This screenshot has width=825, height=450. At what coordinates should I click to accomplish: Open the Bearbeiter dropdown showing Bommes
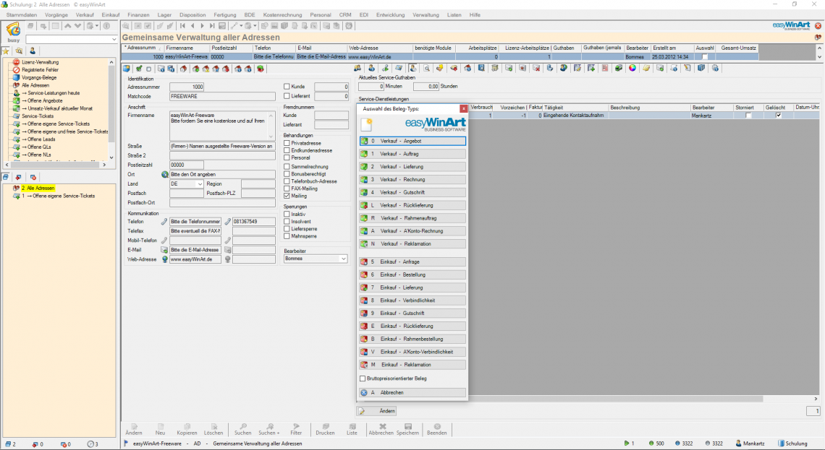tap(343, 259)
